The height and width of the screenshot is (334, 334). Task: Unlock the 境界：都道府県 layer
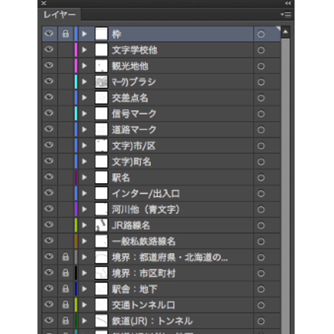point(65,257)
